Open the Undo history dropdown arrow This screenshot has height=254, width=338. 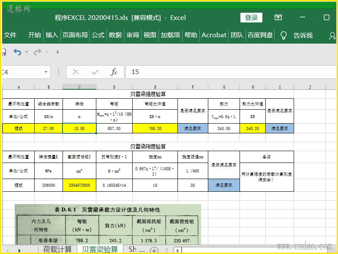coord(27,52)
